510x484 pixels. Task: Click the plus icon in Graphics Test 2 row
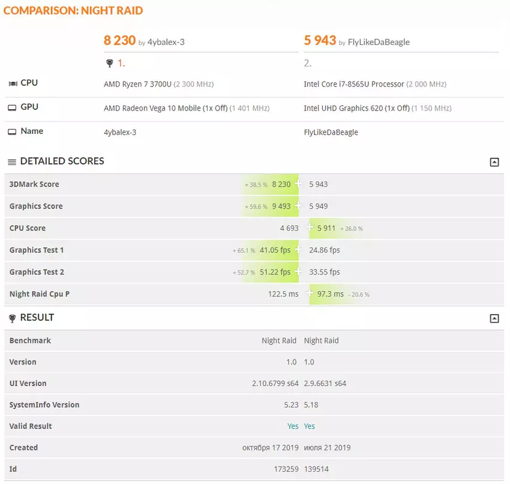tap(298, 272)
